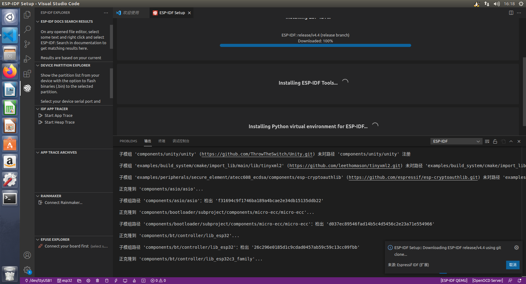Open the esp-cryptoauthlib.git GitHub link
526x284 pixels.
tap(413, 177)
